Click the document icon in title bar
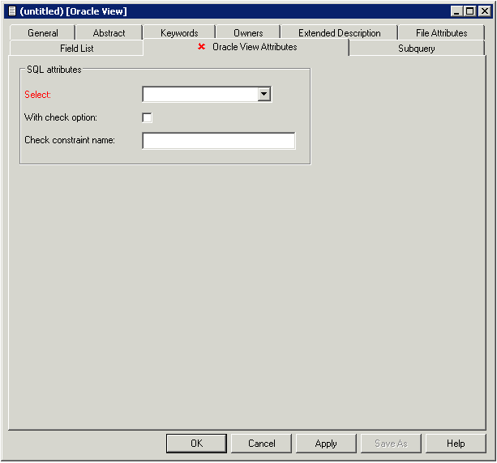This screenshot has width=497, height=463. pos(11,11)
